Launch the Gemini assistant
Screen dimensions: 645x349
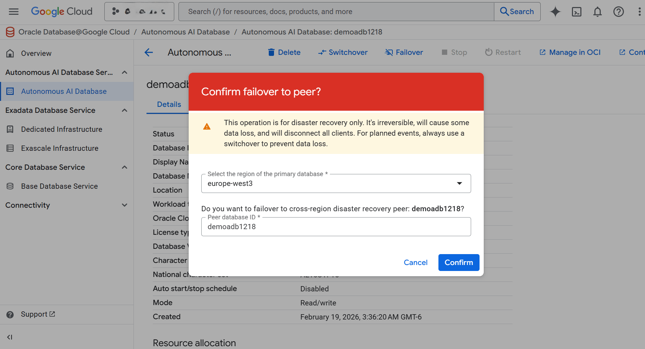pos(555,12)
